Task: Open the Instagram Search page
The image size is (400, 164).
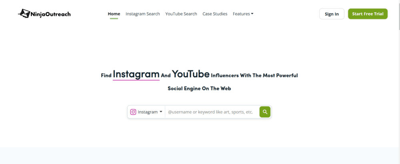Action: (143, 14)
